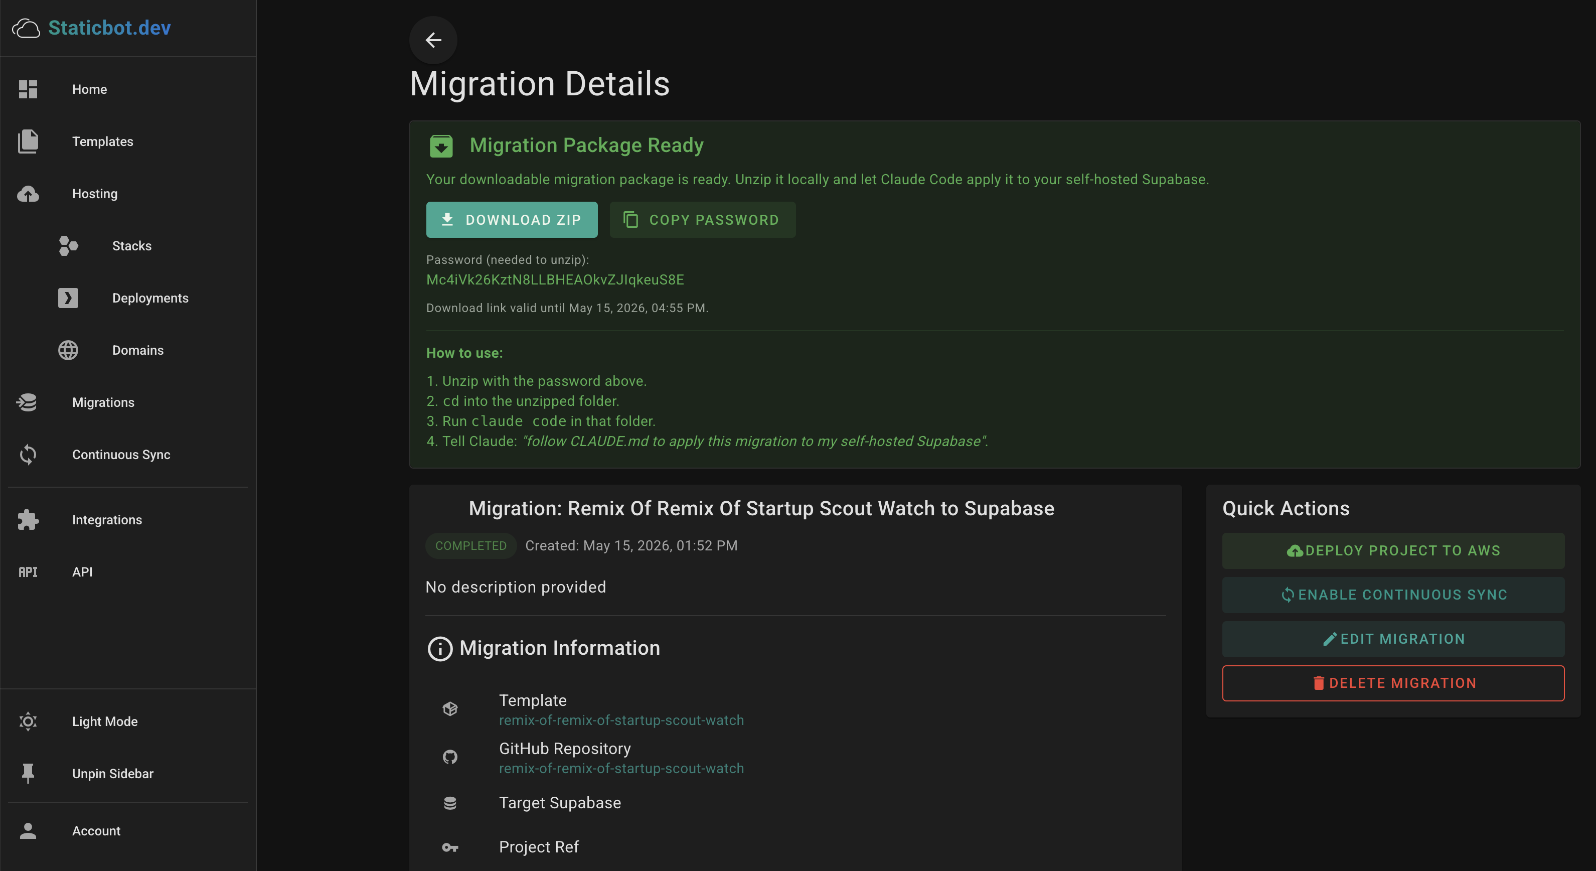Click the Target Supabase label
This screenshot has width=1596, height=871.
560,803
